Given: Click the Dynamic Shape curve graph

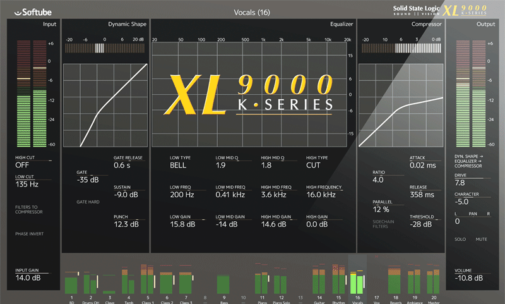Looking at the screenshot, I should (x=105, y=106).
